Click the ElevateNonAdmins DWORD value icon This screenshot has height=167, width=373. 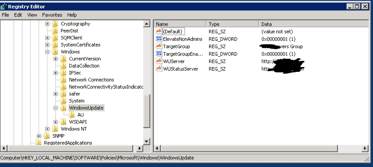coord(159,39)
